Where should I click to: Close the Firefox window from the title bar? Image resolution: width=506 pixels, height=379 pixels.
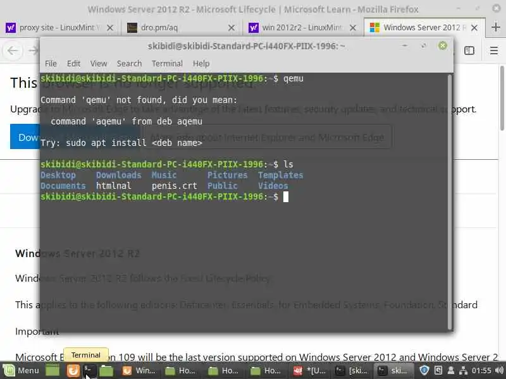(x=497, y=9)
